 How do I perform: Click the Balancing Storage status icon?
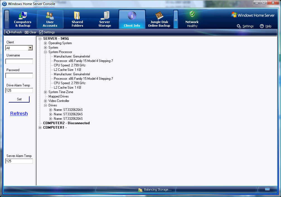coord(140,190)
